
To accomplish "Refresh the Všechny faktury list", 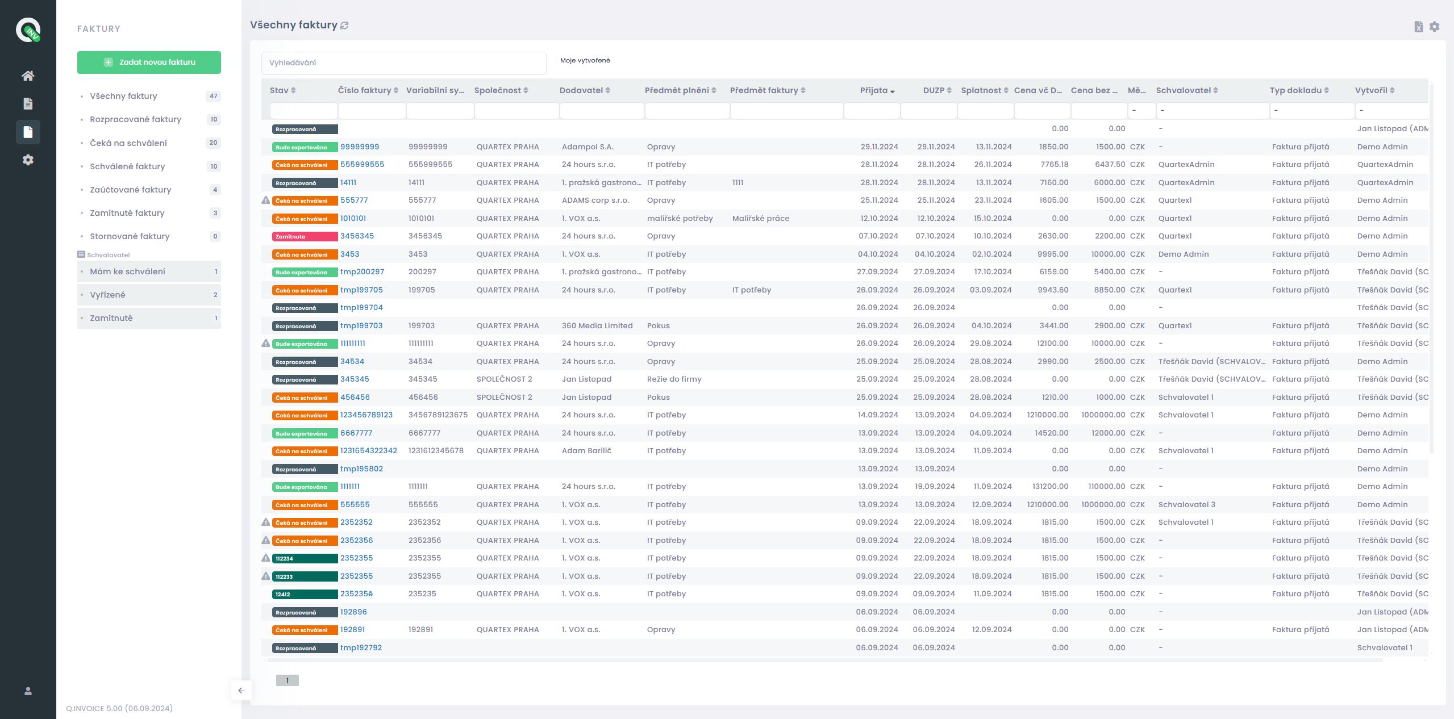I will click(x=344, y=26).
